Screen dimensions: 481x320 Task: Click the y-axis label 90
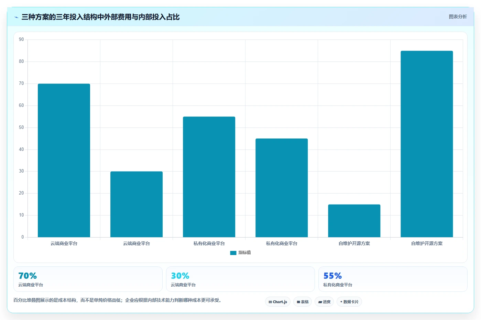coord(21,40)
